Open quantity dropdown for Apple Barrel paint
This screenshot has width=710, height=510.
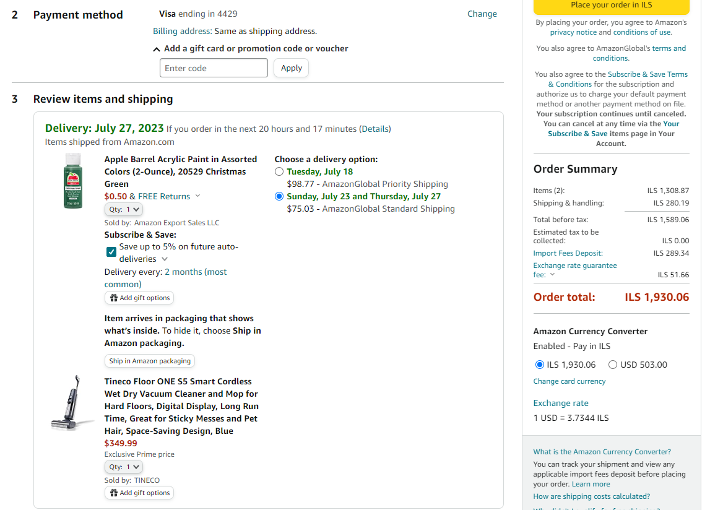(124, 209)
